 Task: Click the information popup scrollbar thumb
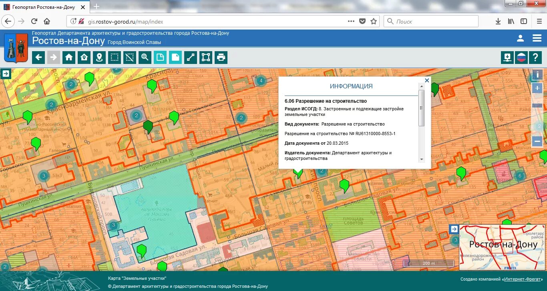point(421,108)
